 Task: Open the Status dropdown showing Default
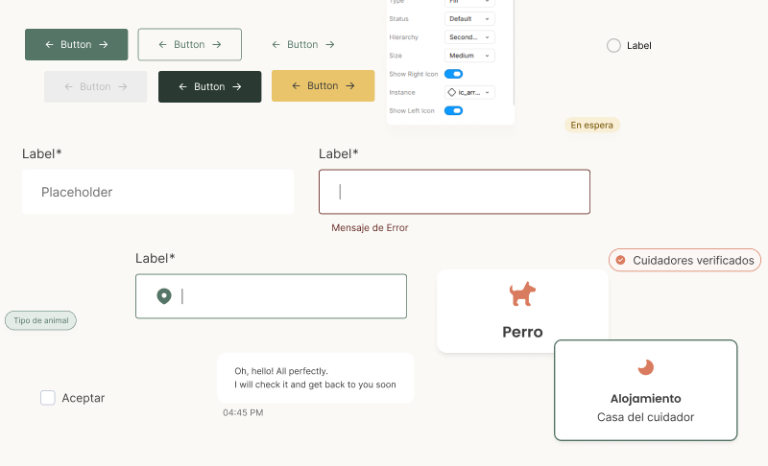click(x=469, y=18)
